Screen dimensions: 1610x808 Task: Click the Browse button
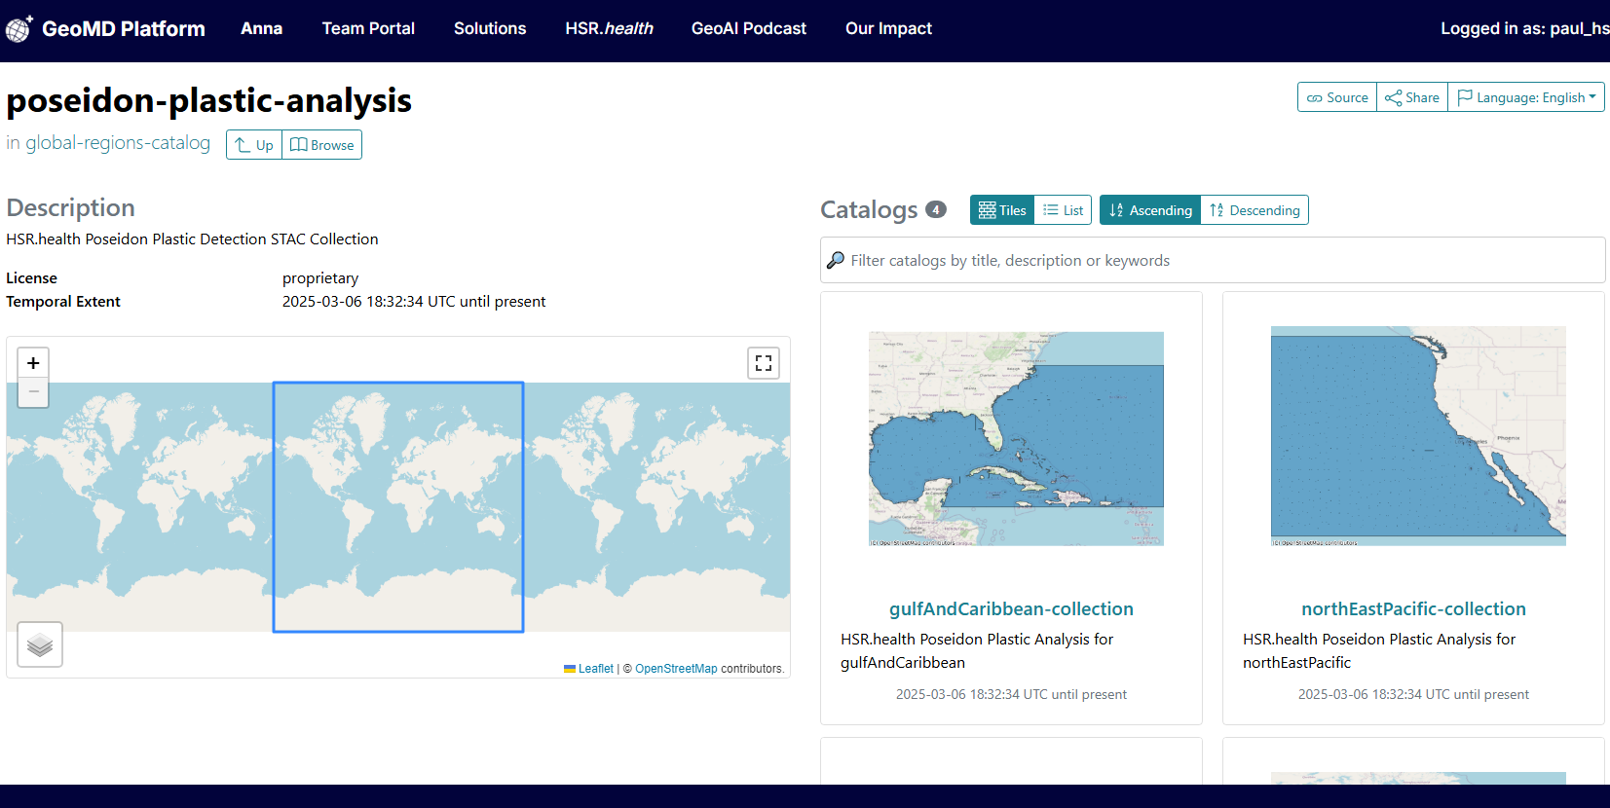322,145
